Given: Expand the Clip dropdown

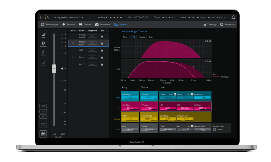Looking at the screenshot, I should point(157,17).
